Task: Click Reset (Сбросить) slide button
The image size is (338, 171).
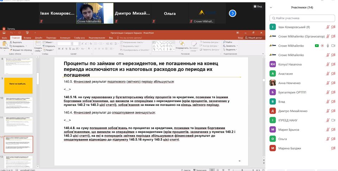Action: click(50, 46)
